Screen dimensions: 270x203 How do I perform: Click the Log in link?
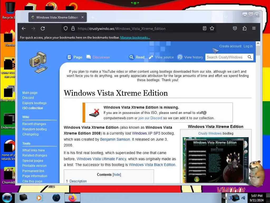point(248,46)
